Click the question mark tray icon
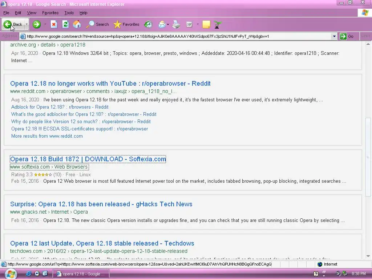Image resolution: width=372 pixels, height=279 pixels. click(316, 274)
